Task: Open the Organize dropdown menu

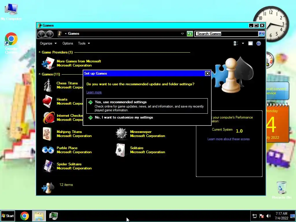Action: click(x=48, y=43)
